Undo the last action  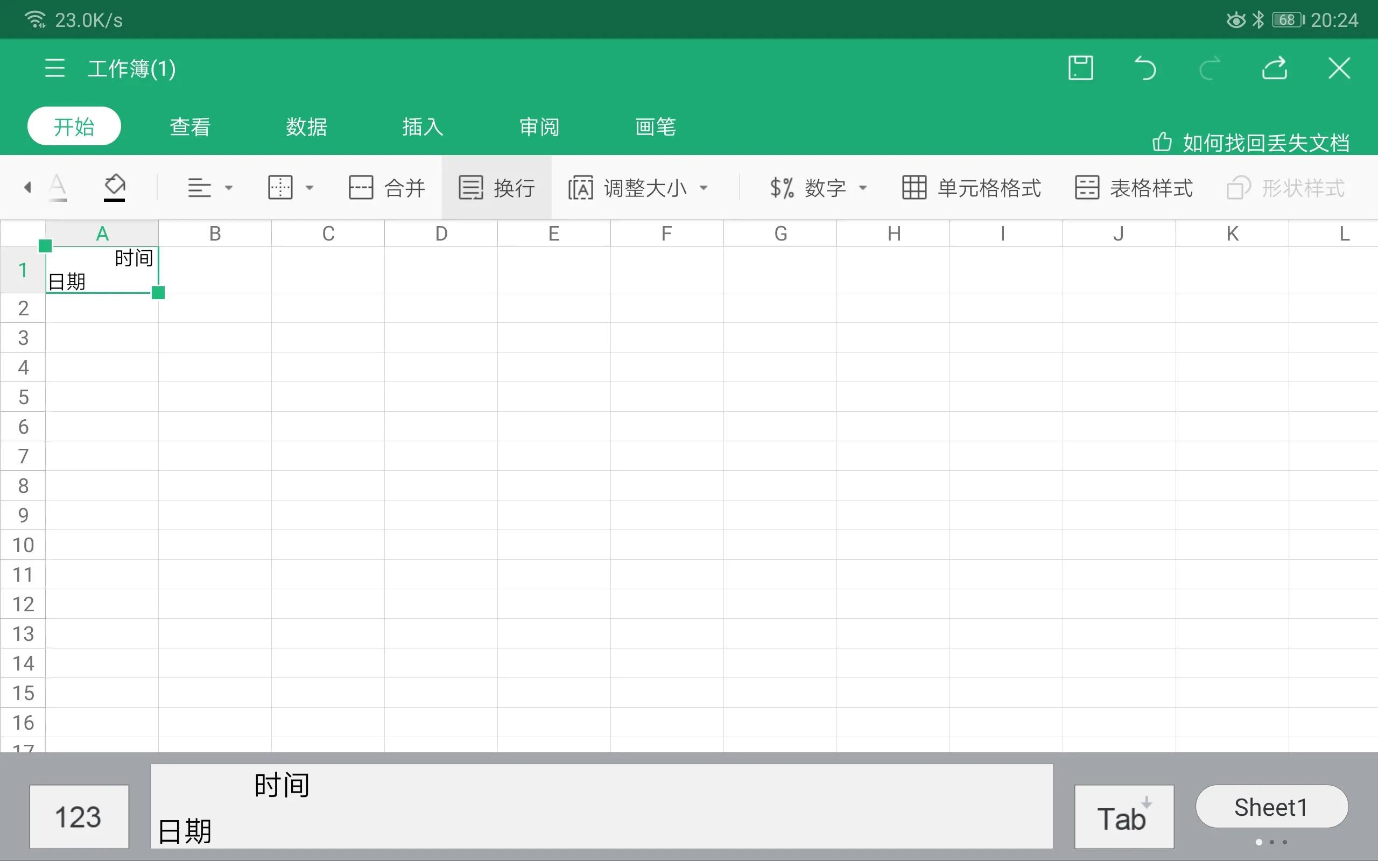(x=1145, y=68)
